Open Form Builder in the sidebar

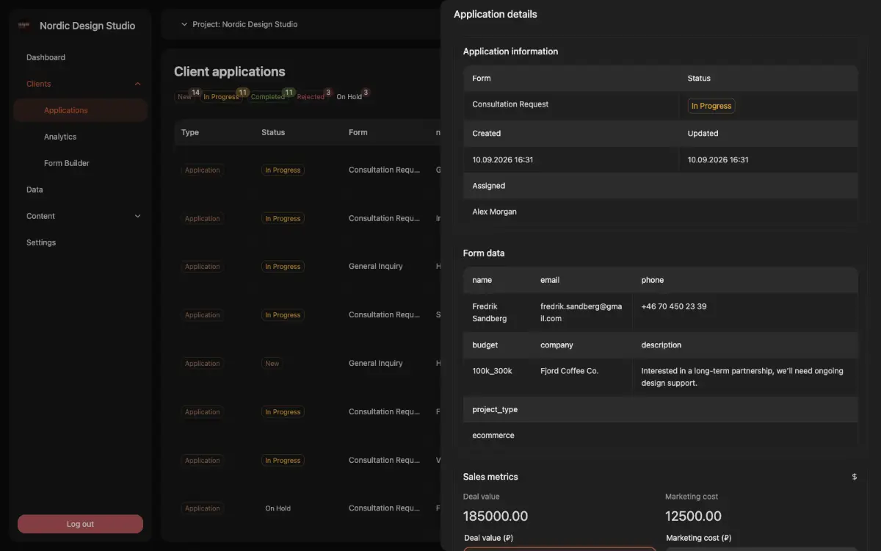pyautogui.click(x=67, y=163)
